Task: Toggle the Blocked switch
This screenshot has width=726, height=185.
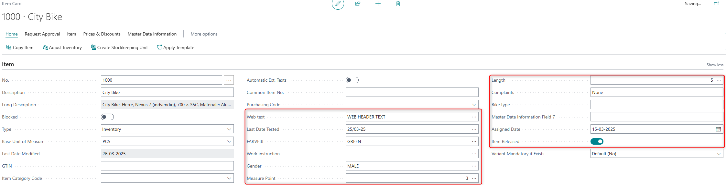Action: 107,117
